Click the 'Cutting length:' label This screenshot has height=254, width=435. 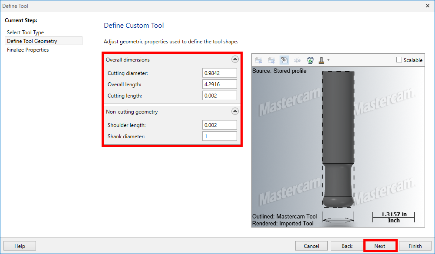(125, 96)
